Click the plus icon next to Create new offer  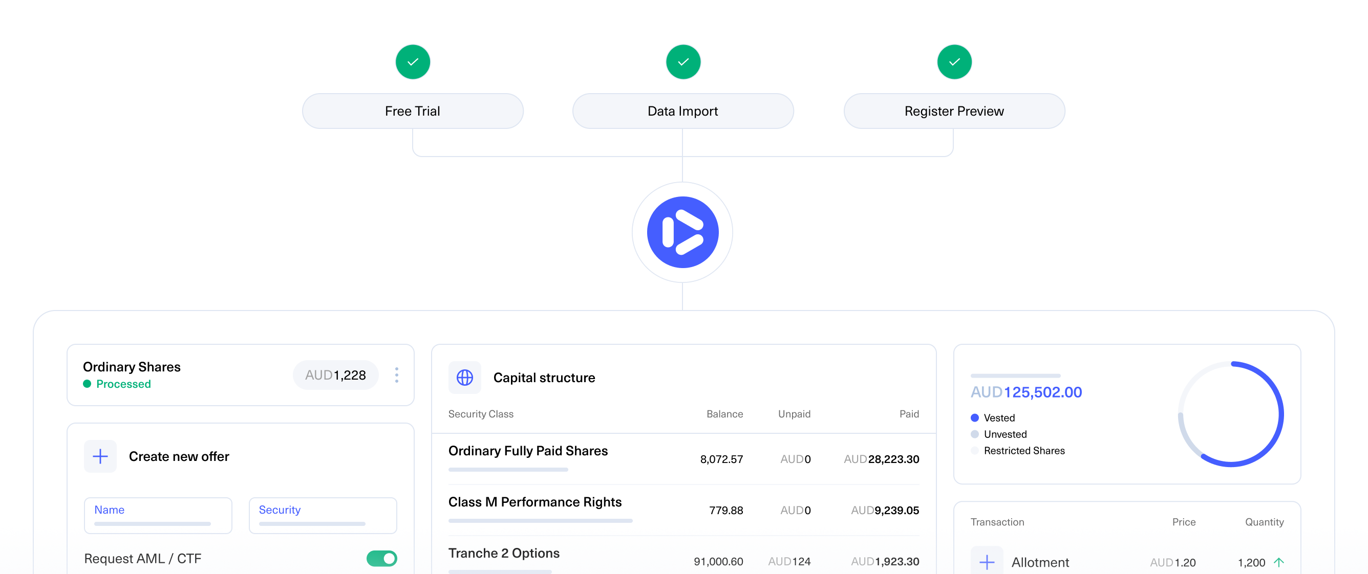[100, 456]
